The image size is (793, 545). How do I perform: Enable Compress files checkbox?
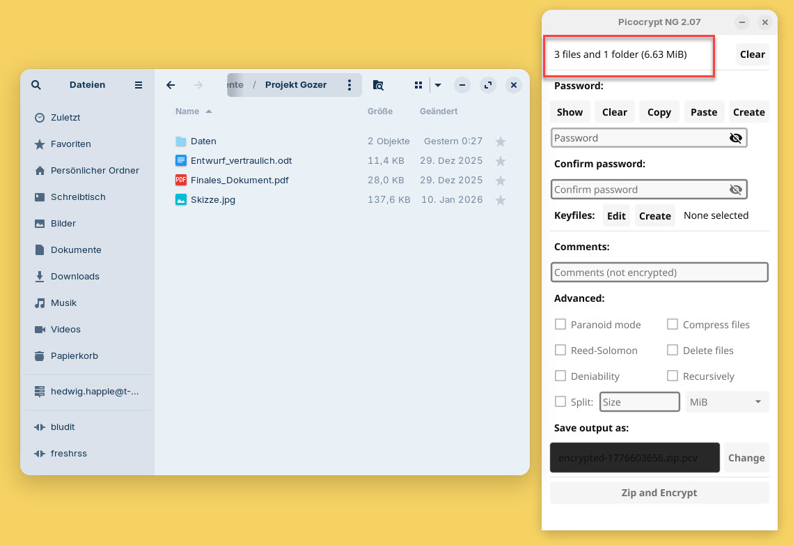tap(673, 324)
